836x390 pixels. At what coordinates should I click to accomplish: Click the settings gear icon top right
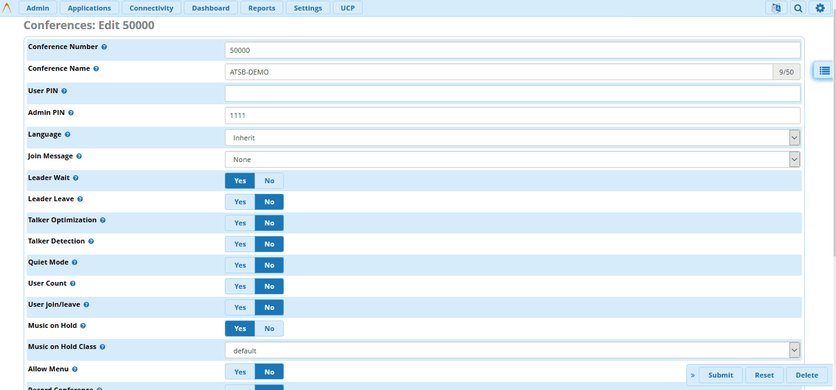[820, 8]
